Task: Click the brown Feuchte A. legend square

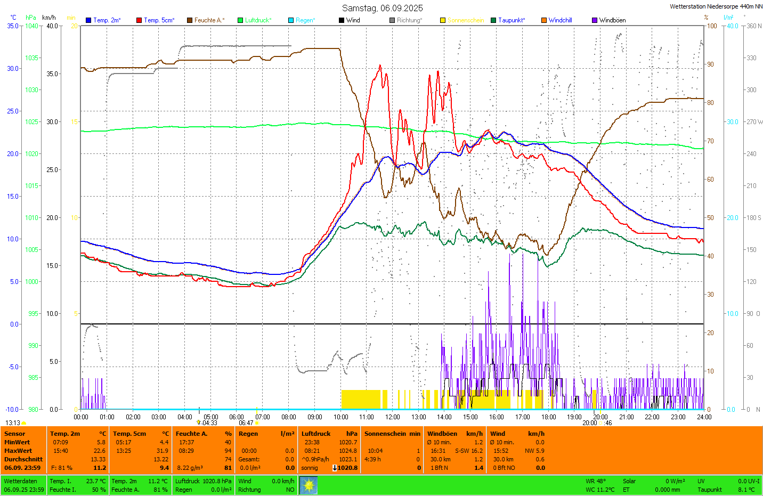Action: pyautogui.click(x=190, y=20)
